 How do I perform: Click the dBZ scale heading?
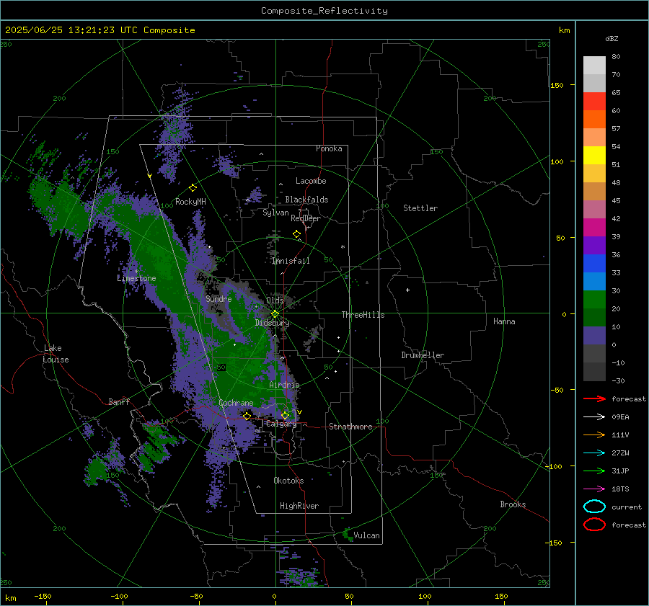click(x=612, y=38)
